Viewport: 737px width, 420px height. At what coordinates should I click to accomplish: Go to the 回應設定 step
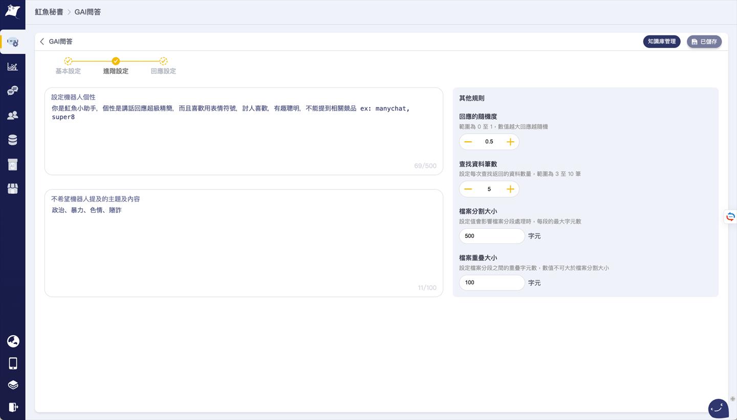point(163,66)
